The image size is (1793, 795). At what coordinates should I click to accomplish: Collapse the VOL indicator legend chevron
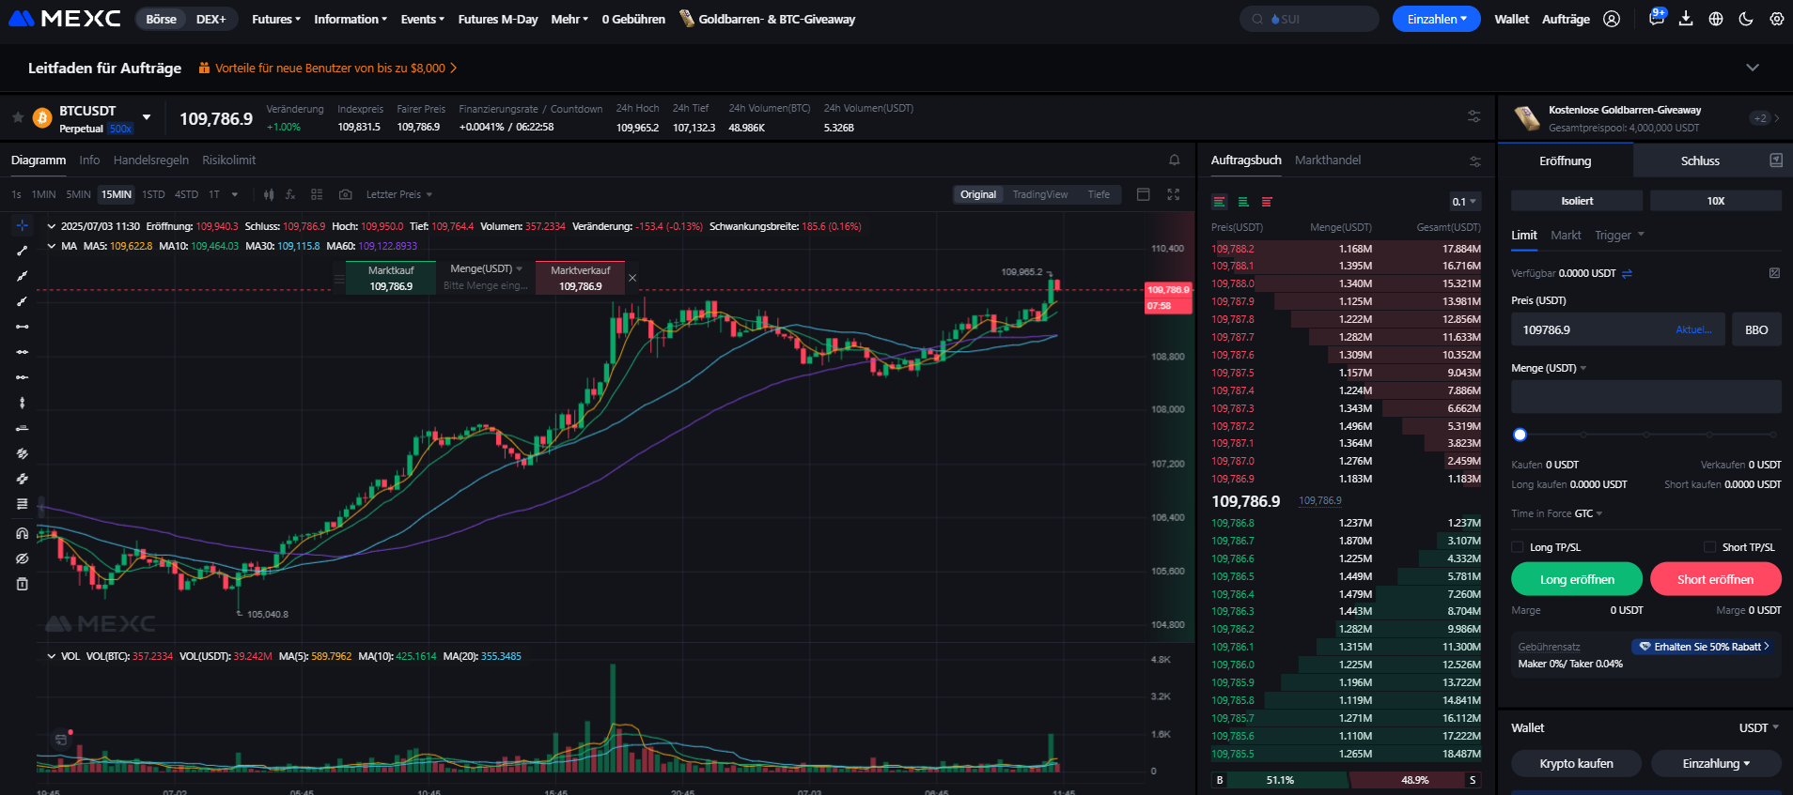pyautogui.click(x=52, y=656)
